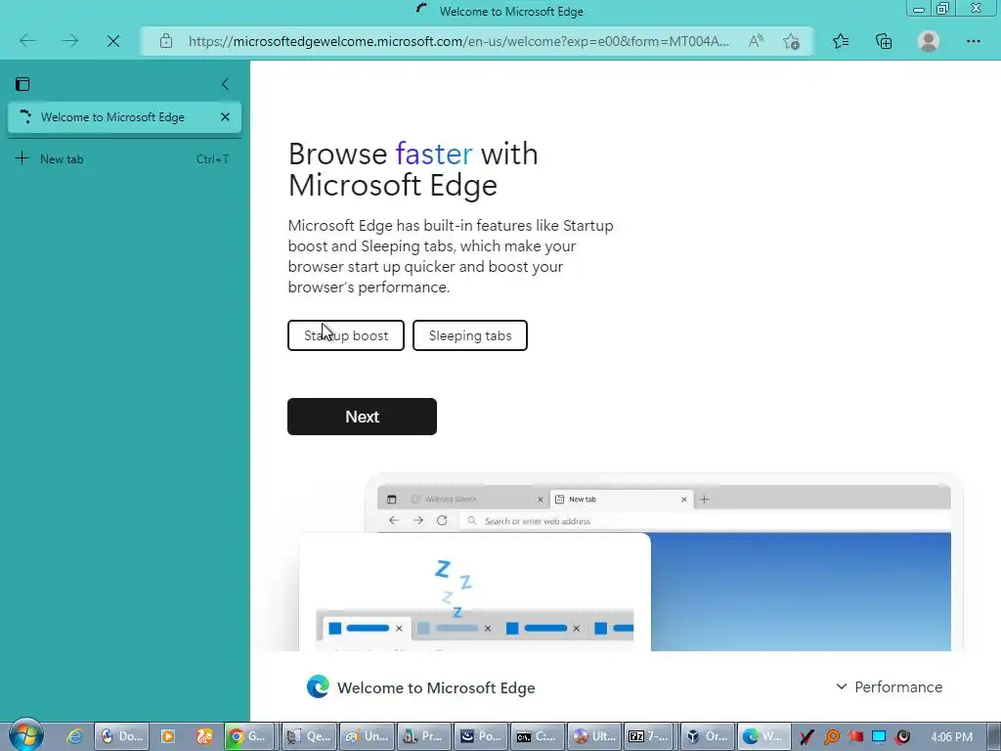Screen dimensions: 1001x751
Task: Click the "Browse faster with Microsoft Edge" heading
Action: (413, 169)
